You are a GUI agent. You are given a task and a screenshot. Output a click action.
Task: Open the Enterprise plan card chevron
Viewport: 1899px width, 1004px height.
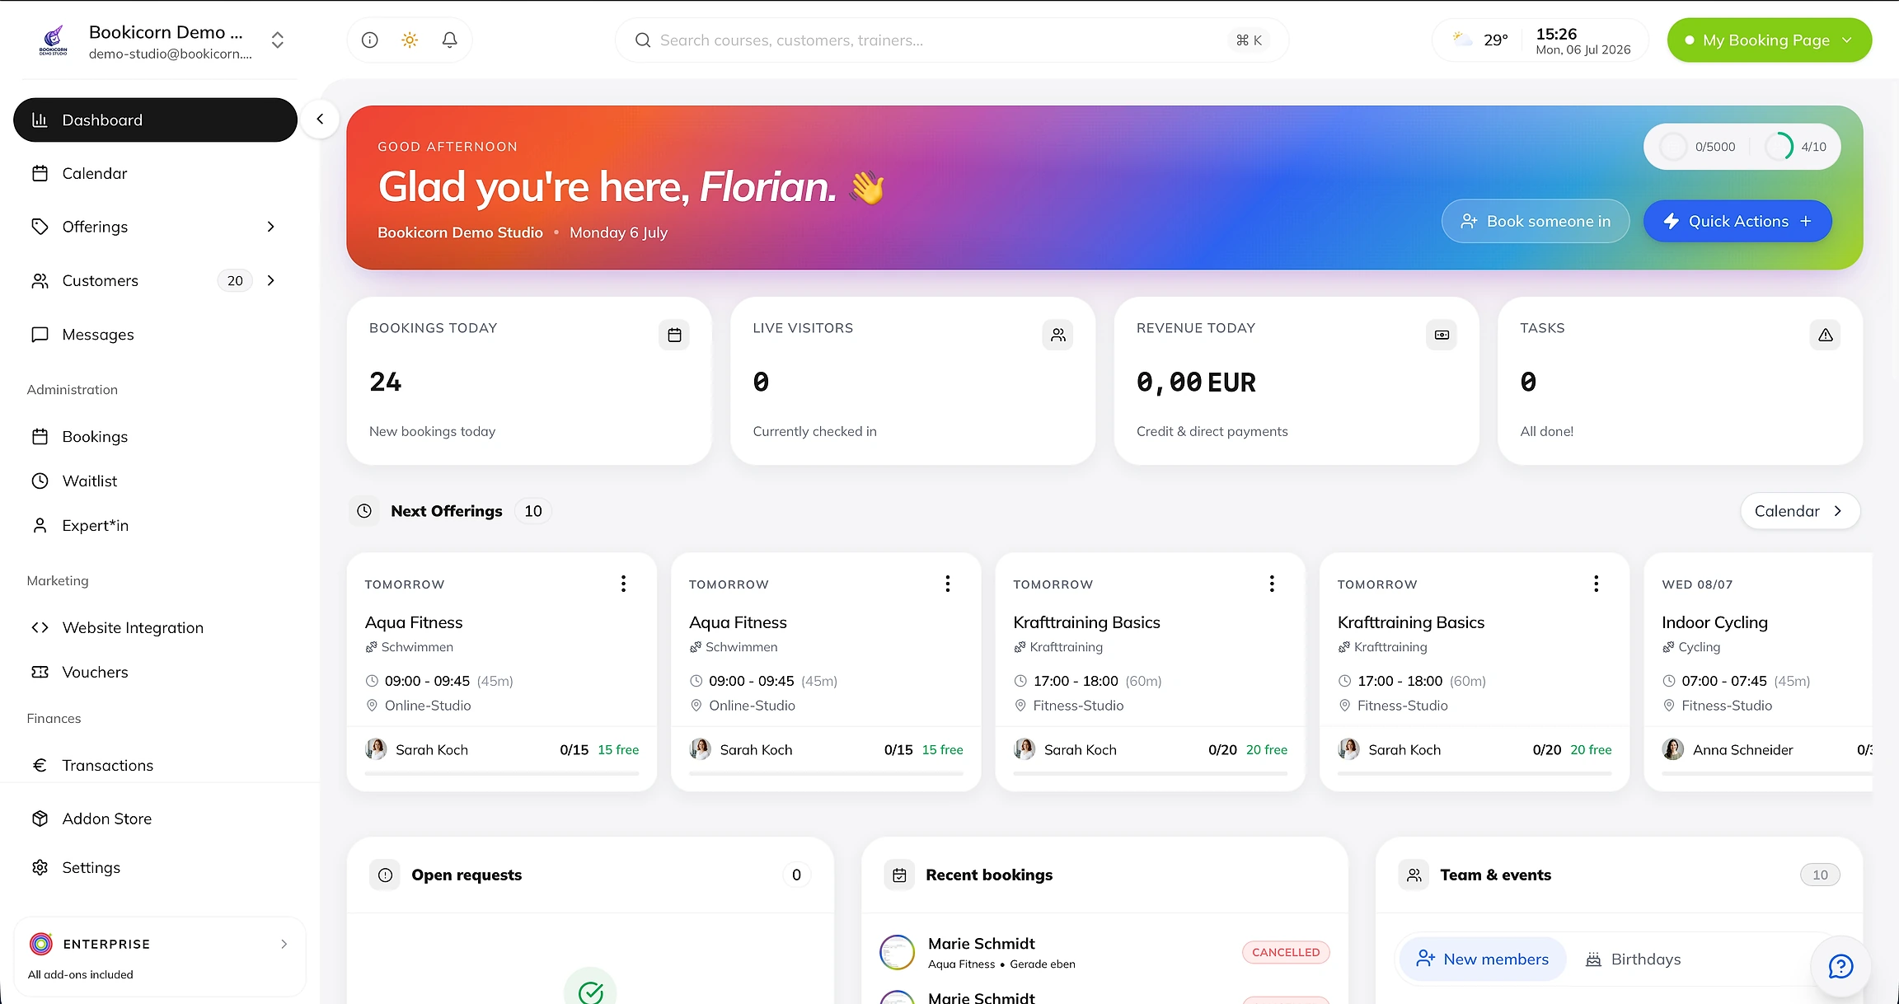pyautogui.click(x=284, y=944)
